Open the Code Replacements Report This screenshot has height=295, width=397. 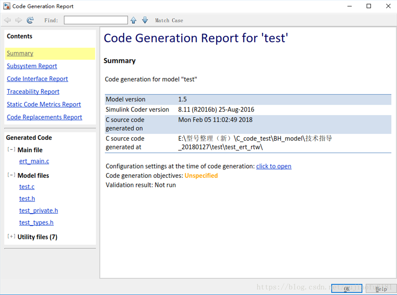(x=44, y=118)
